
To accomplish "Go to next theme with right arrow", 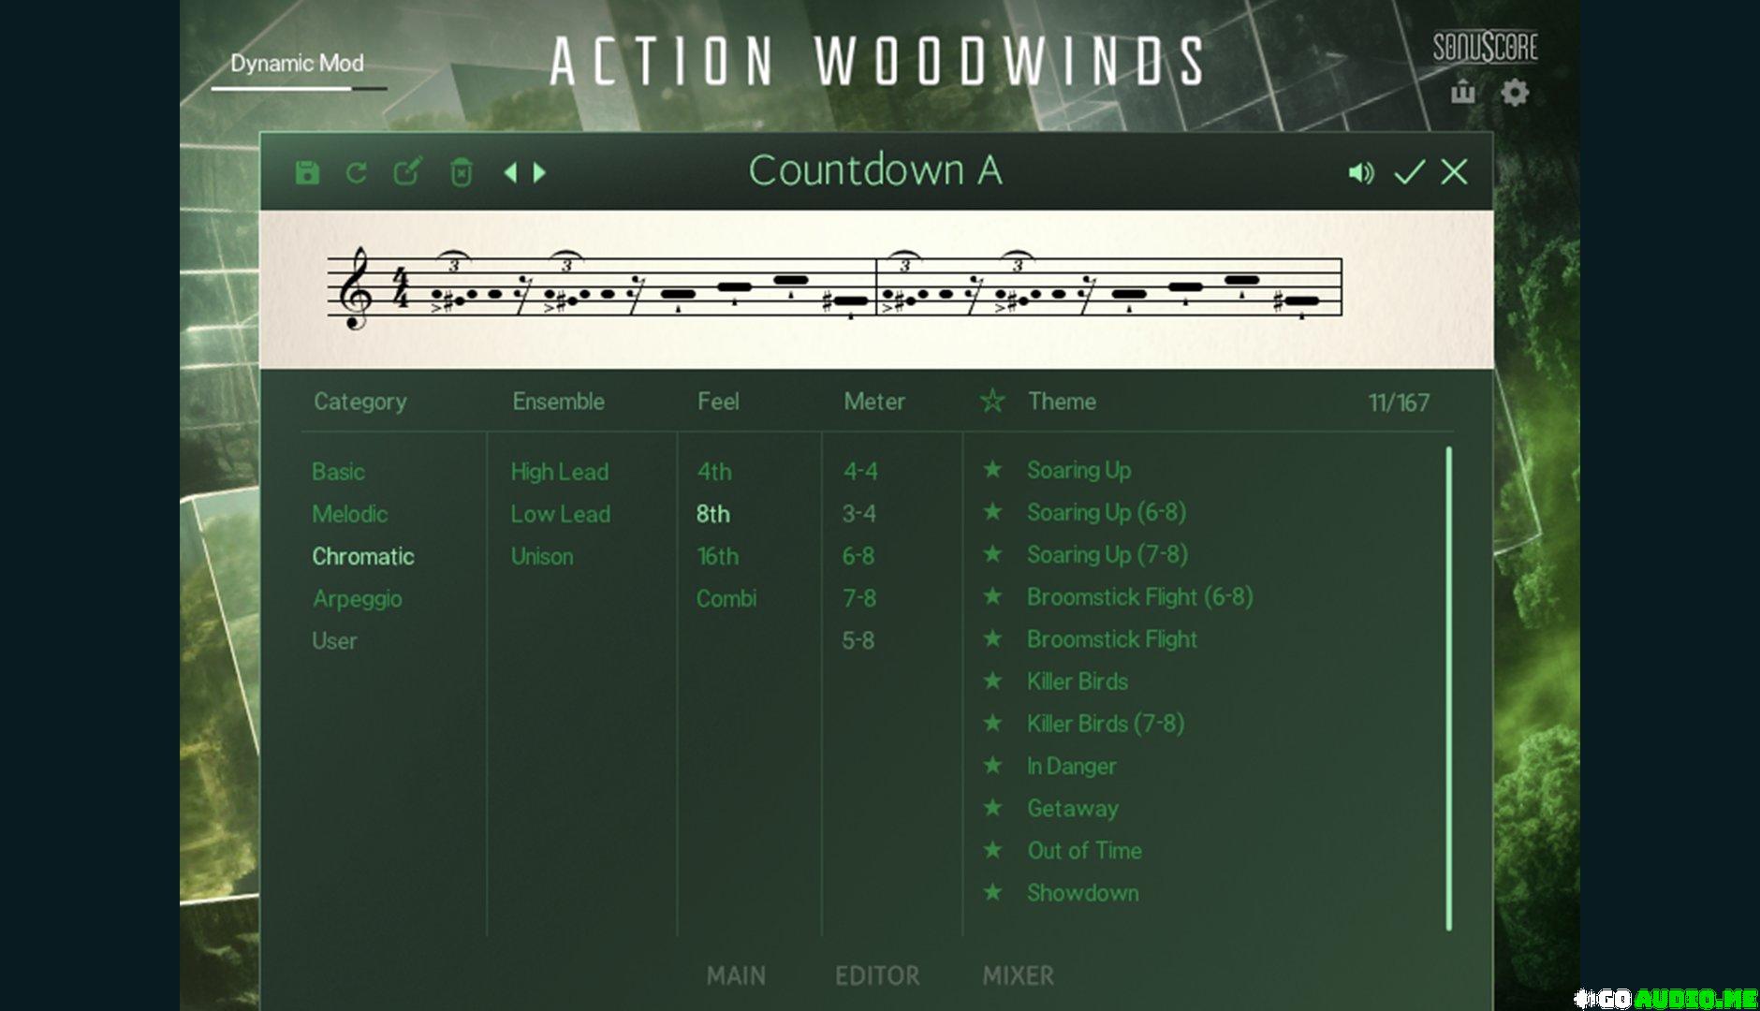I will (x=539, y=172).
